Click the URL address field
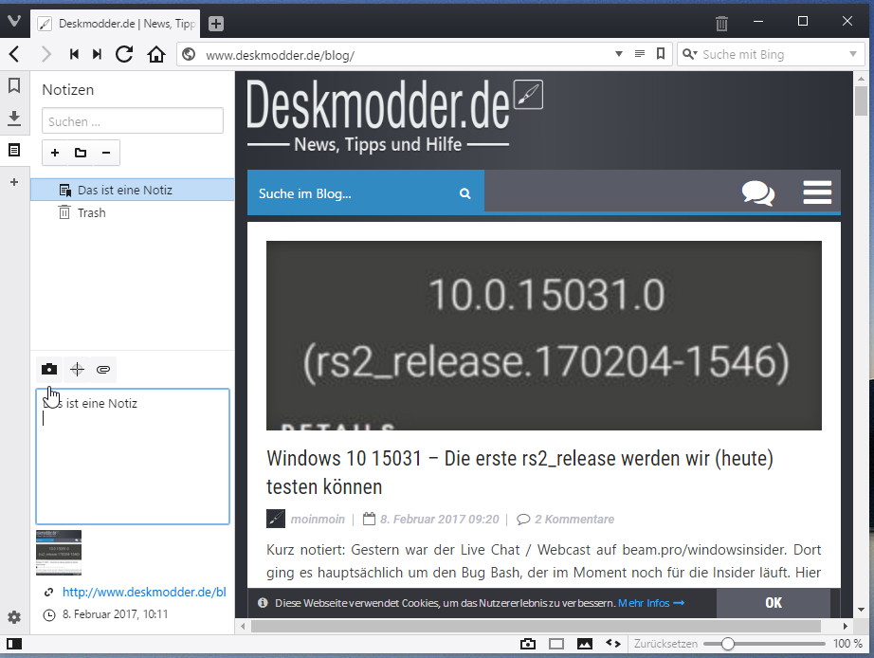This screenshot has height=658, width=874. tap(407, 55)
